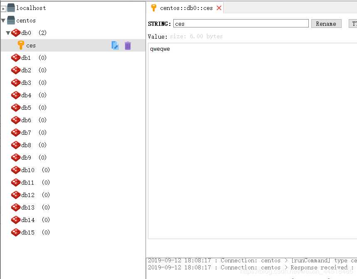Viewport: 357px width, 279px height.
Task: Click the db1 Redis icon
Action: tap(16, 58)
